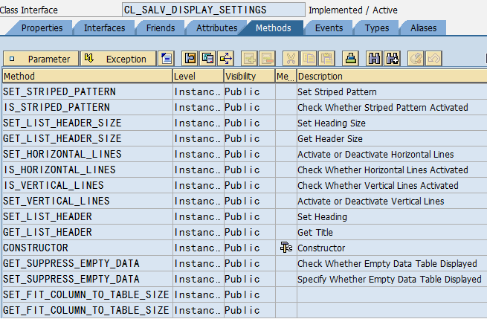The width and height of the screenshot is (487, 319).
Task: Open the Events tab
Action: click(329, 28)
